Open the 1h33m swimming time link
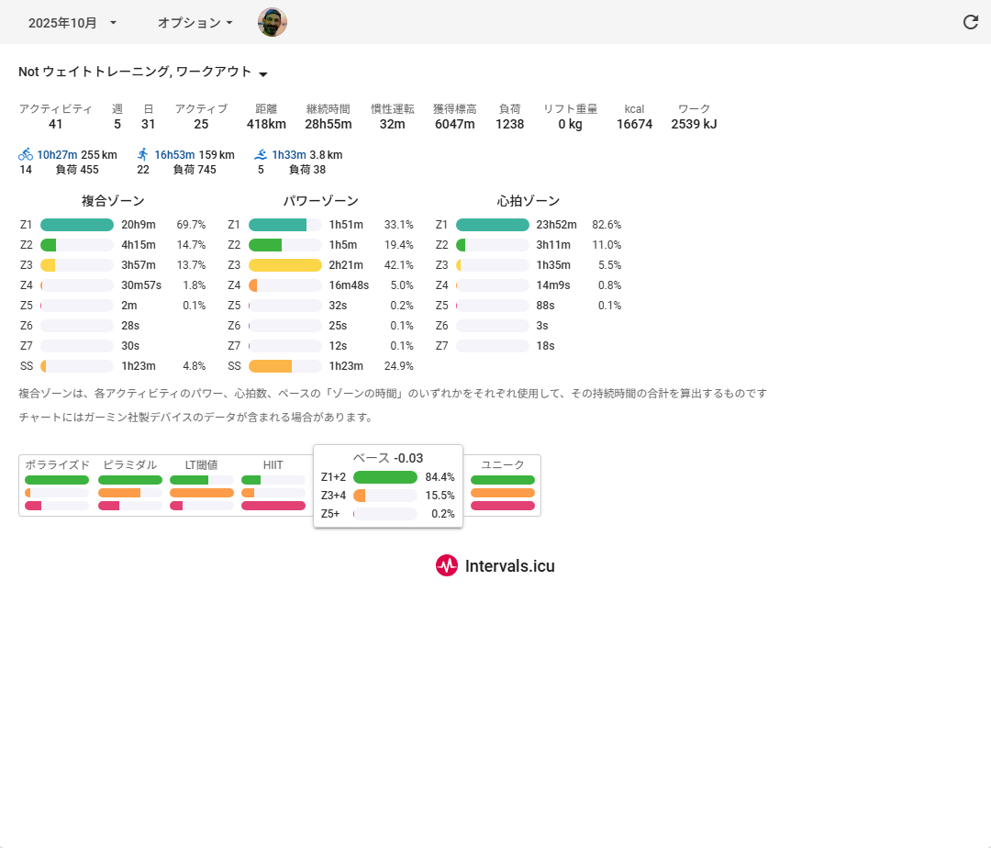This screenshot has width=991, height=848. [289, 155]
